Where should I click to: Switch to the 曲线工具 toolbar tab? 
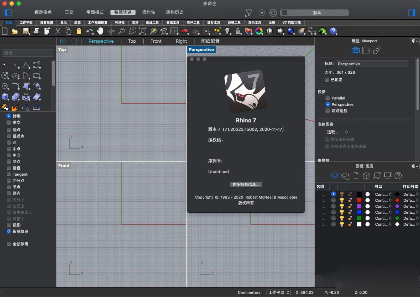152,23
